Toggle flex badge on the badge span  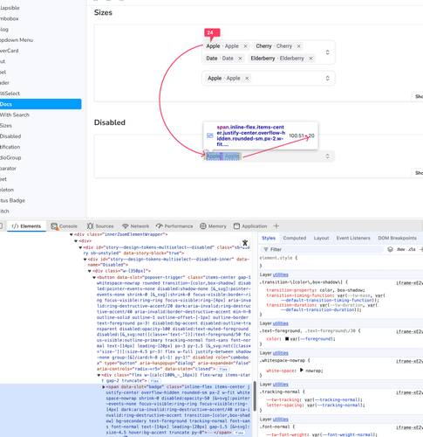239,433
